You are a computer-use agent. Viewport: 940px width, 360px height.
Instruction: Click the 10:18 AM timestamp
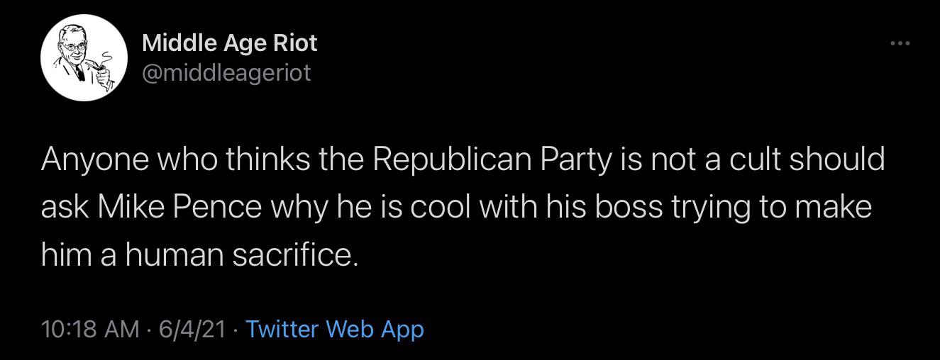tap(90, 329)
